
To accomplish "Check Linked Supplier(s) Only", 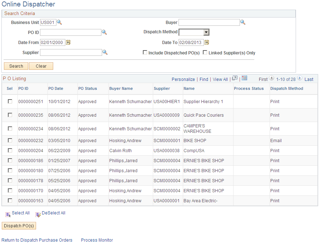I will pos(205,52).
